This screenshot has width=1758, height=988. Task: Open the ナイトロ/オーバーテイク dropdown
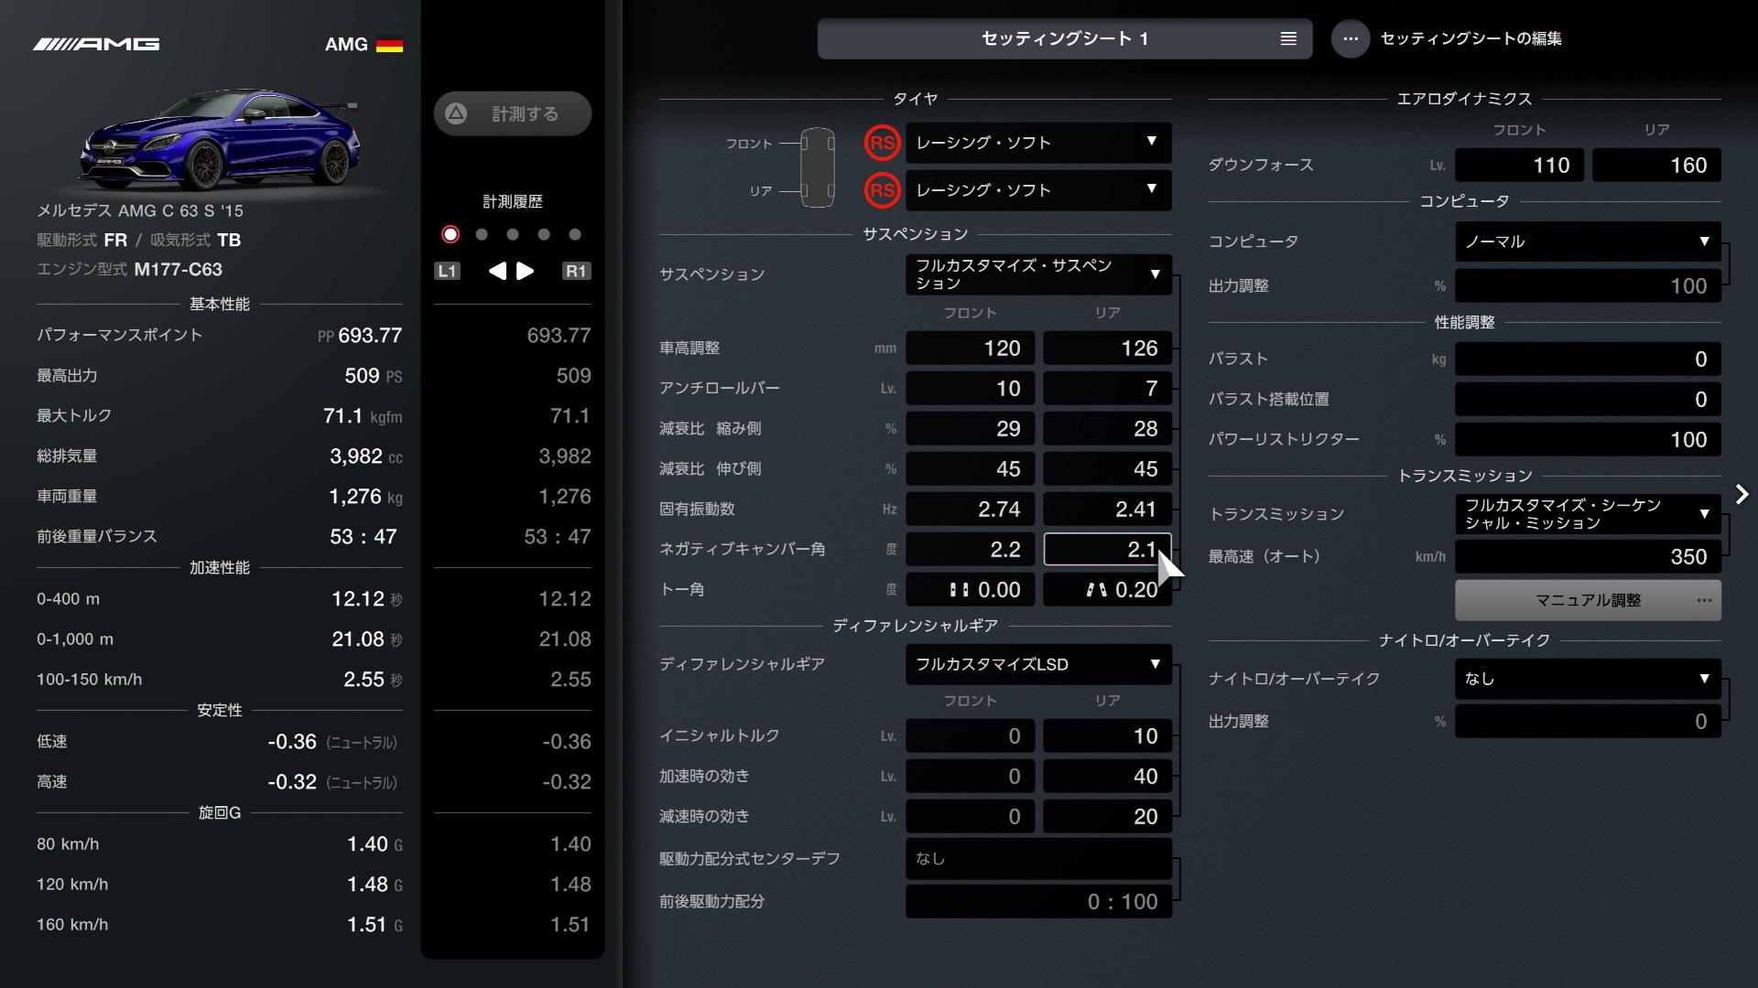1588,679
